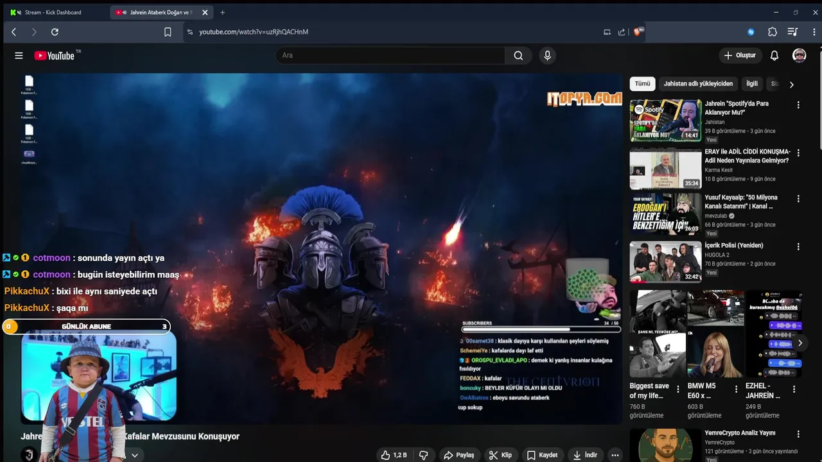This screenshot has height=462, width=822.
Task: Open options menu for ERAY ile ADİL video
Action: pos(798,153)
